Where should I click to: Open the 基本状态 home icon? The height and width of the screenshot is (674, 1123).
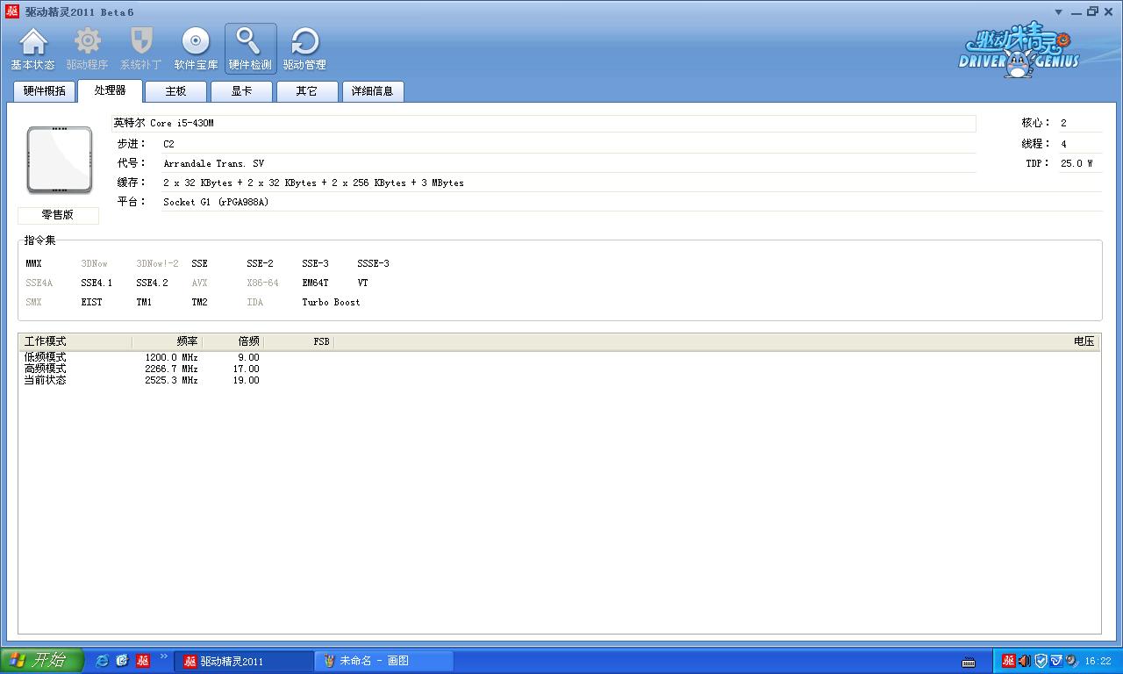(32, 49)
